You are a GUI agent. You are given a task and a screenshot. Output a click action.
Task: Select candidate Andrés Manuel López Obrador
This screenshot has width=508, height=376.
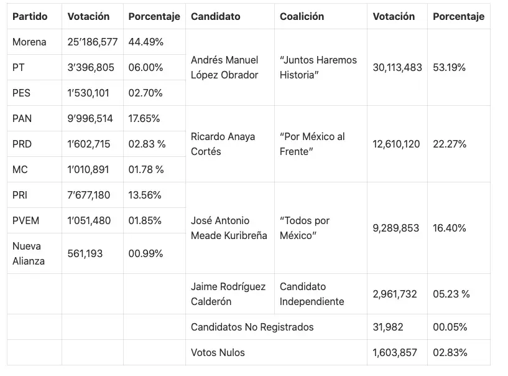click(x=224, y=67)
